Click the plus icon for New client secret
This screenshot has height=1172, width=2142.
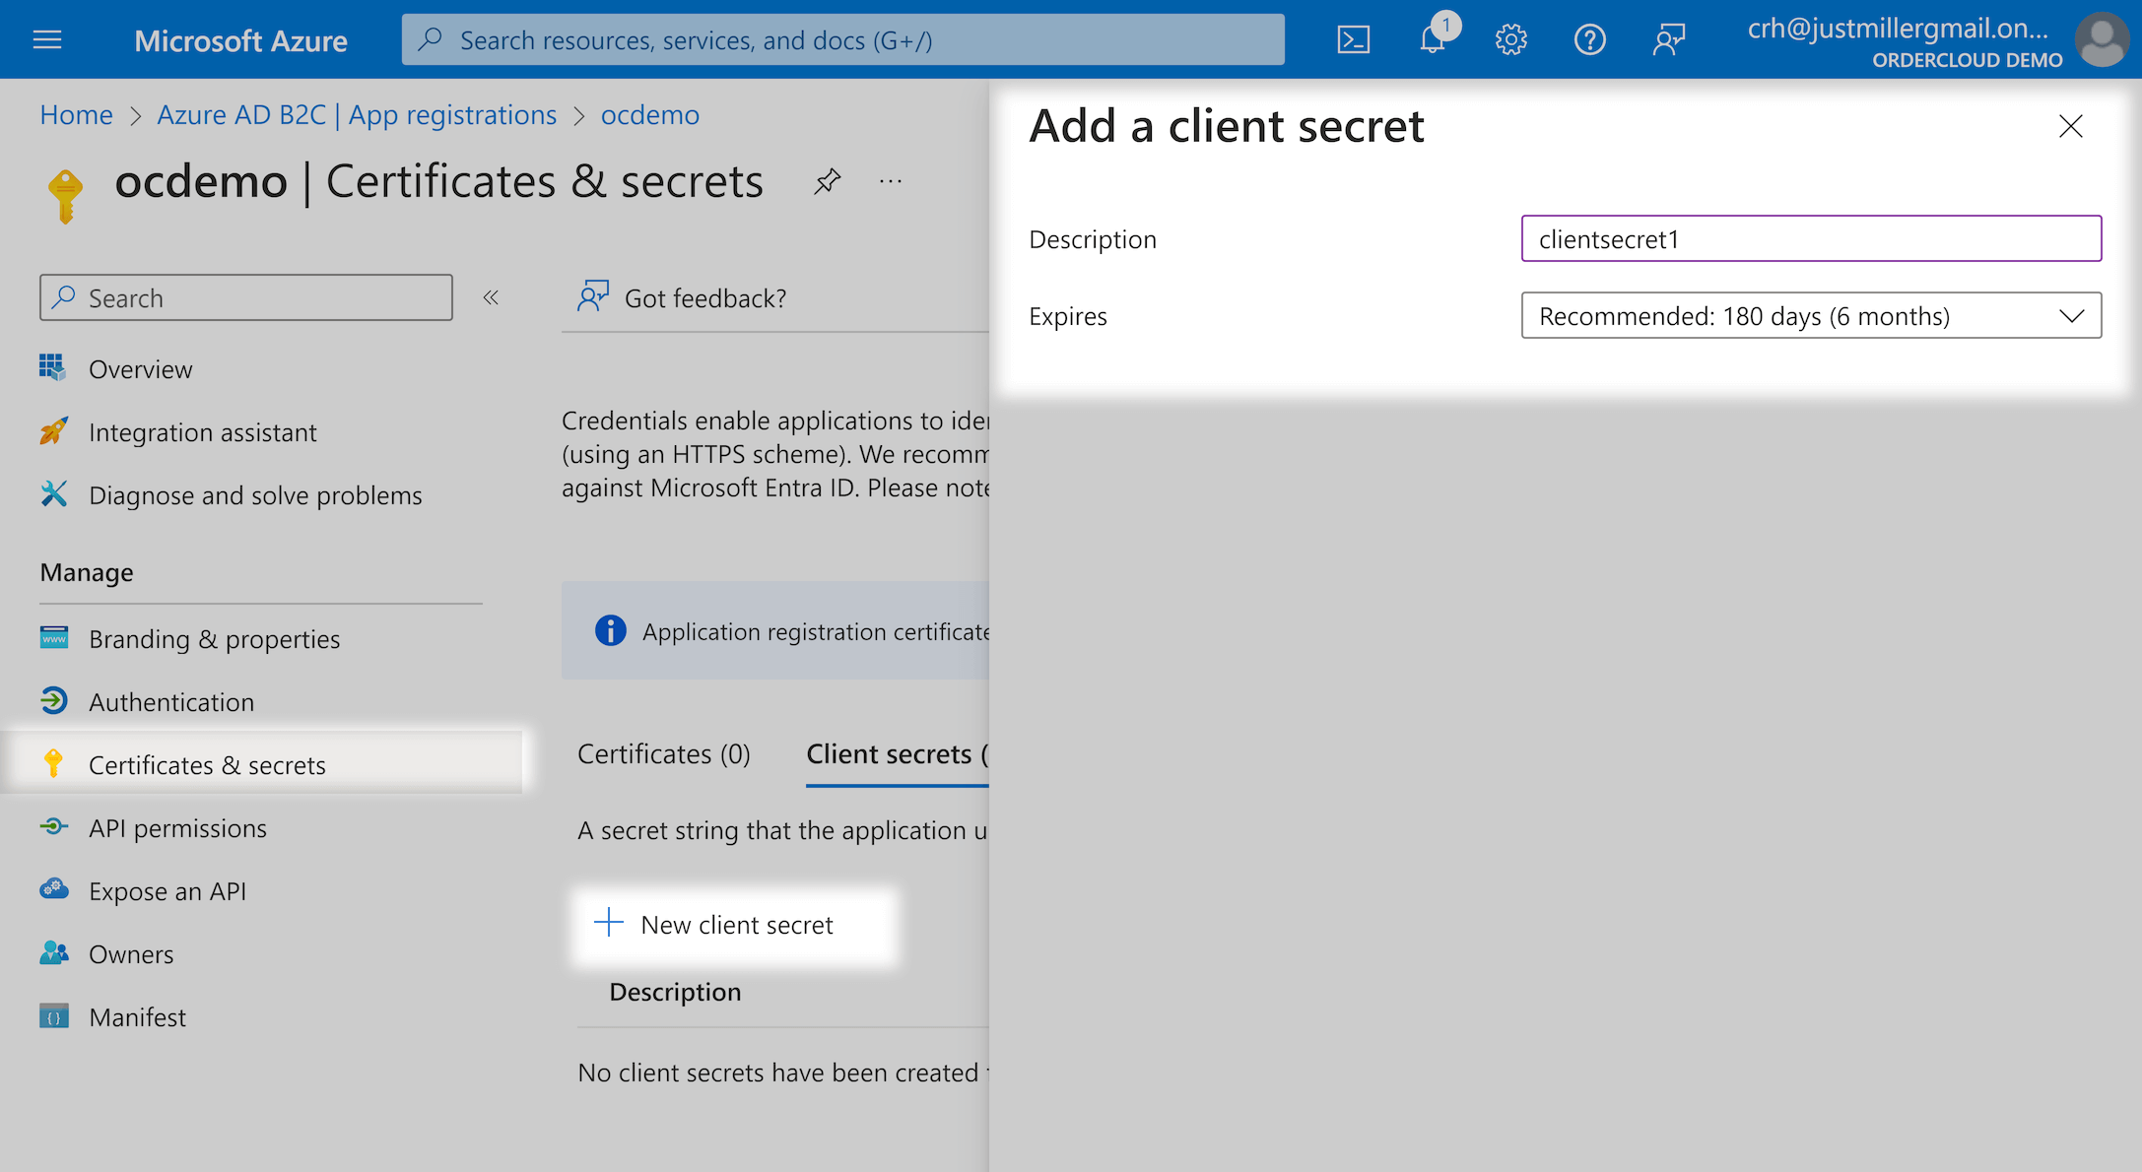(609, 923)
